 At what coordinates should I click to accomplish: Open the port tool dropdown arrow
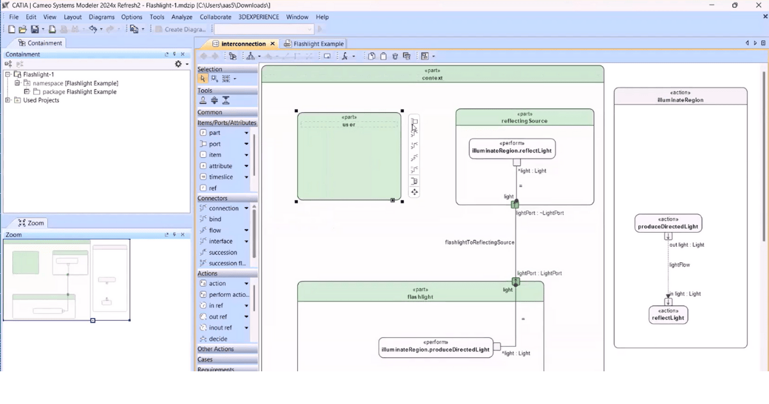pyautogui.click(x=246, y=144)
